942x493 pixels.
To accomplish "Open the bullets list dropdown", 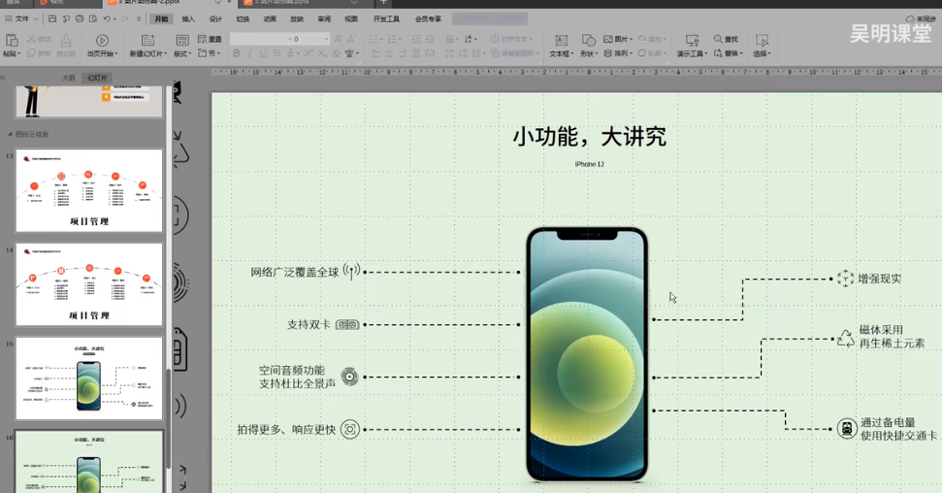I will pyautogui.click(x=376, y=39).
